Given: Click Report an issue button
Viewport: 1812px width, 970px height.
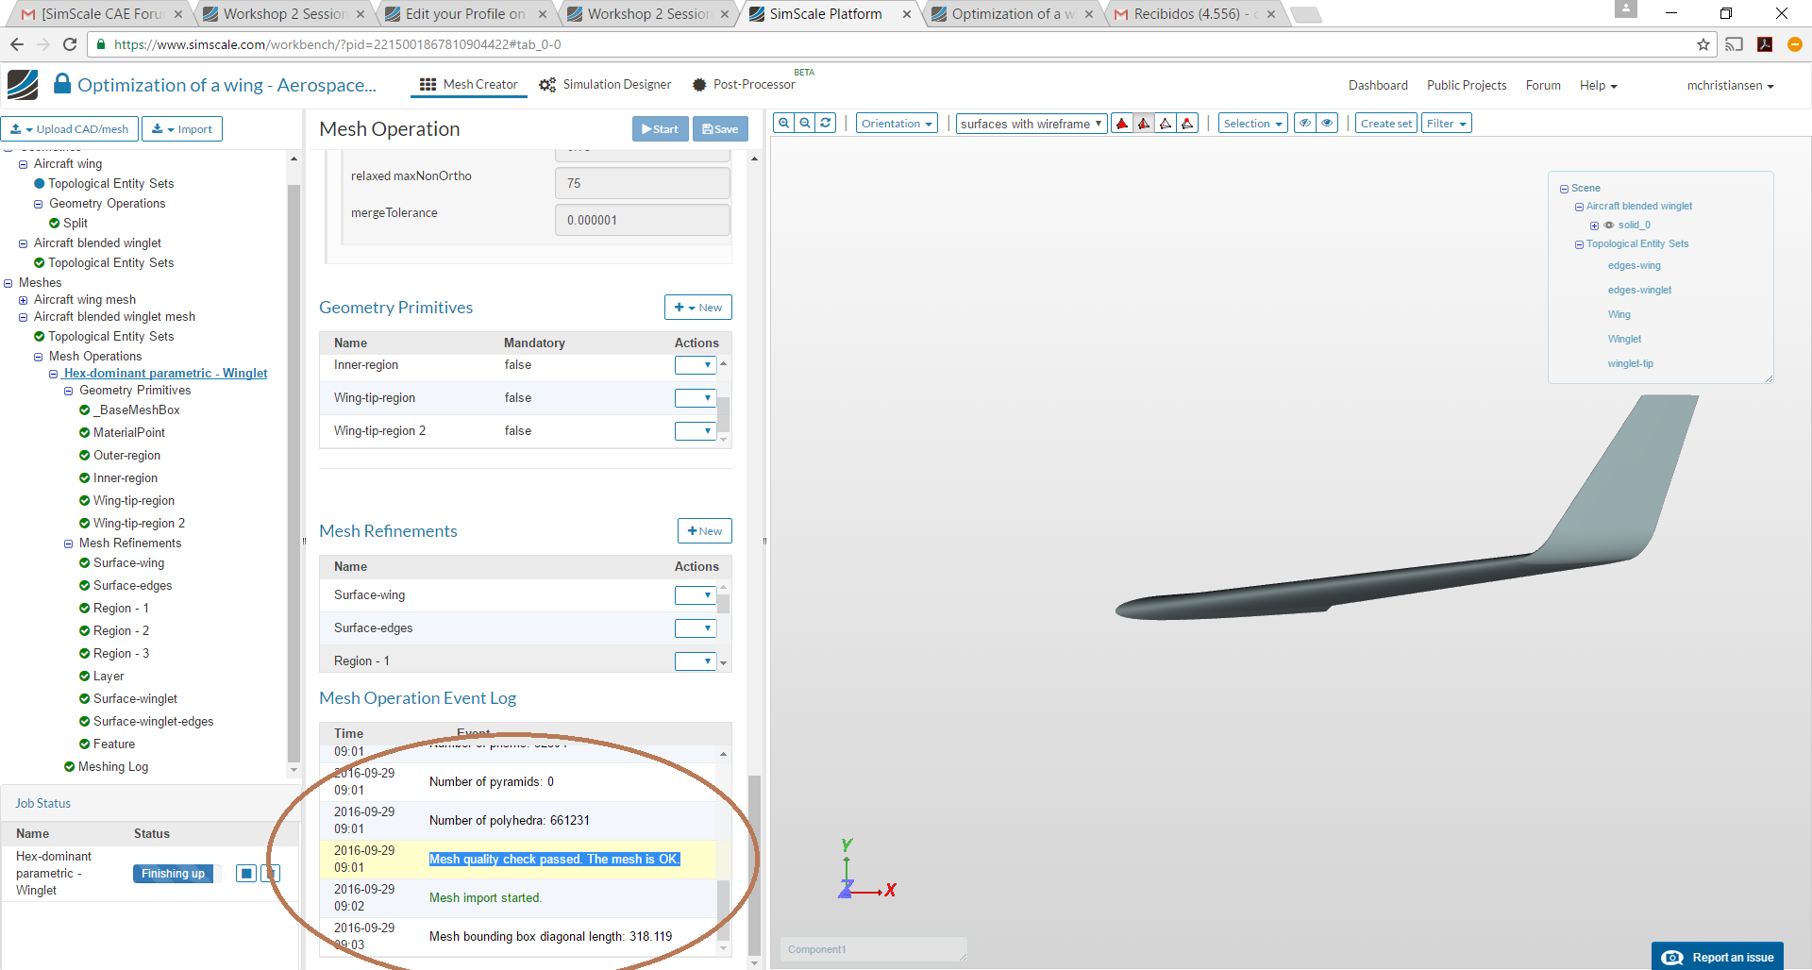Looking at the screenshot, I should [x=1718, y=957].
